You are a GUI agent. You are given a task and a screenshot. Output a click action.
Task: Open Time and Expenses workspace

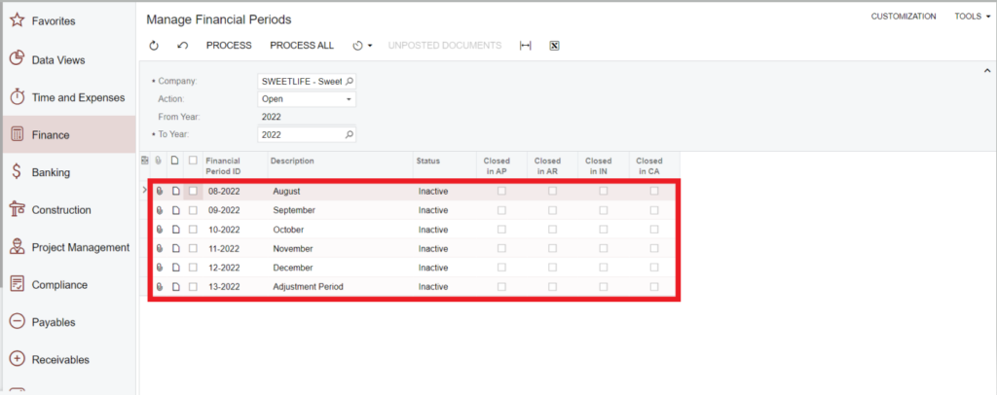(78, 97)
